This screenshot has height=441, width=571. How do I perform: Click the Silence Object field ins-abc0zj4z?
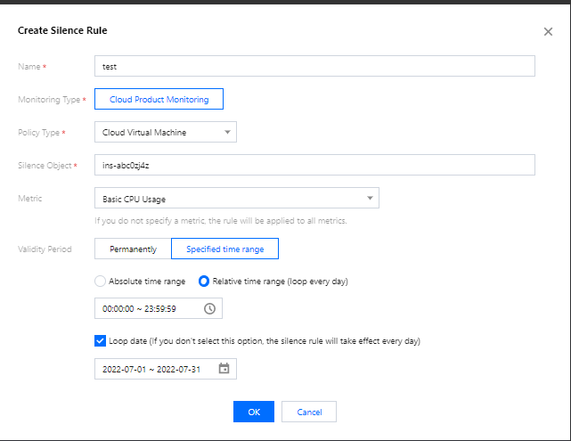pyautogui.click(x=314, y=166)
